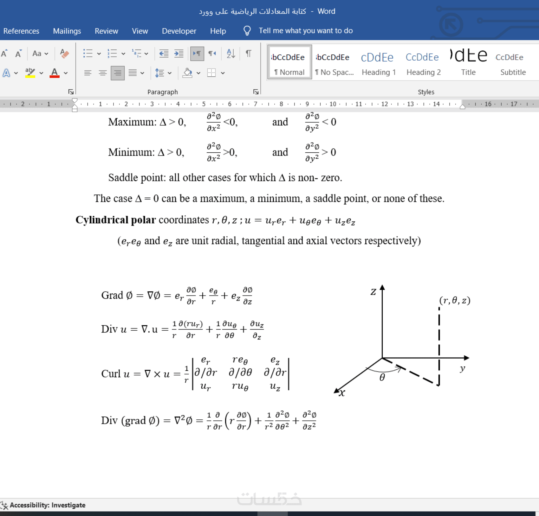Image resolution: width=539 pixels, height=516 pixels.
Task: Open the Line Spacing dropdown arrow
Action: pyautogui.click(x=170, y=73)
